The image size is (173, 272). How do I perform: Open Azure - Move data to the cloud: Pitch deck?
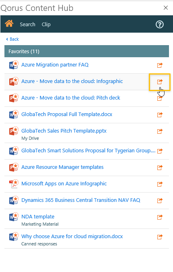[x=71, y=98]
